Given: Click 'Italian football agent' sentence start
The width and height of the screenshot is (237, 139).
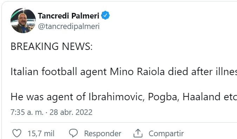Looking at the screenshot, I should [59, 72].
